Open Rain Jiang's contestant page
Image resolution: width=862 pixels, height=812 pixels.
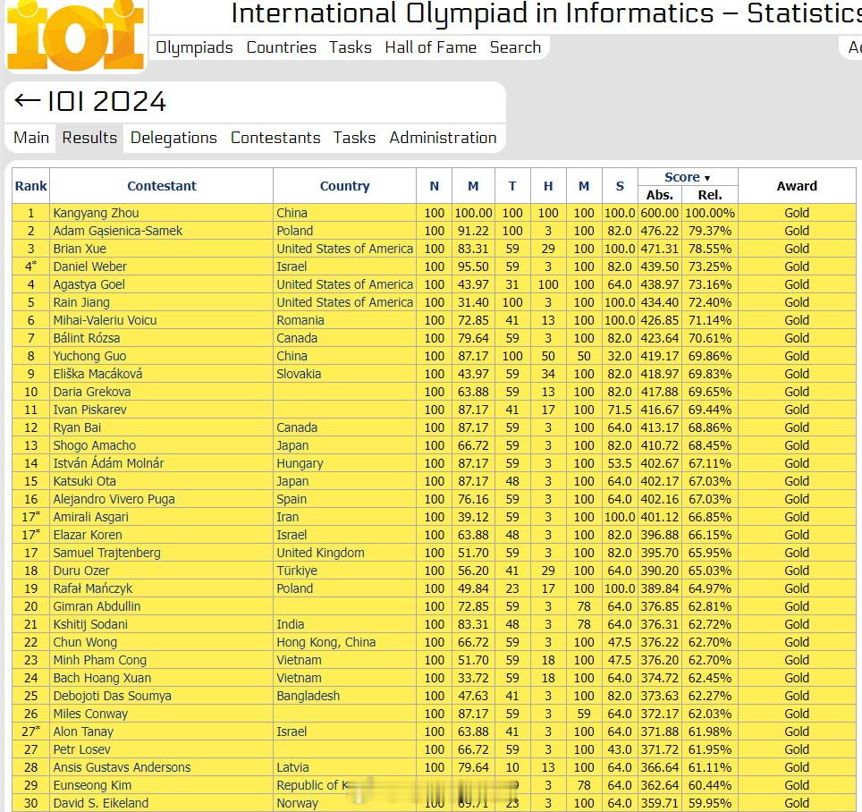(81, 302)
